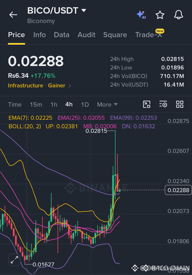Image resolution: width=192 pixels, height=275 pixels.
Task: Select the 1h chart interval
Action: 54,104
